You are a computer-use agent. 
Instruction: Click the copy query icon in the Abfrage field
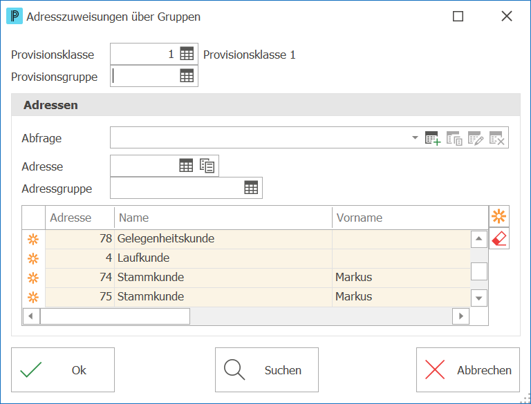click(x=454, y=138)
